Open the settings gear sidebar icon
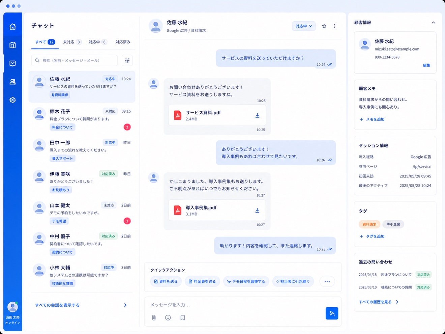The width and height of the screenshot is (445, 334). (12, 100)
